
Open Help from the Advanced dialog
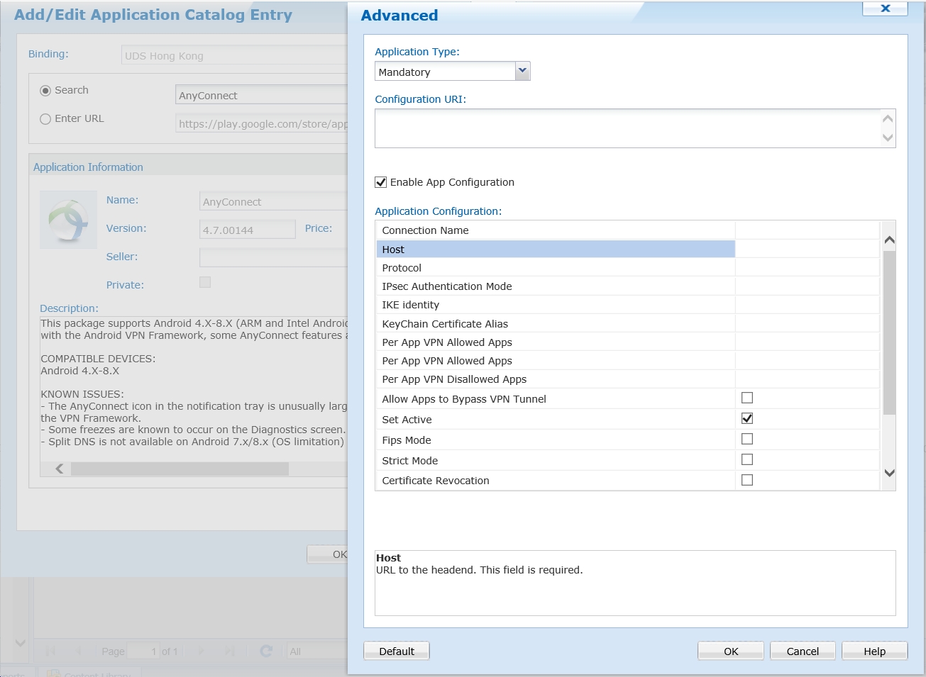pos(873,651)
